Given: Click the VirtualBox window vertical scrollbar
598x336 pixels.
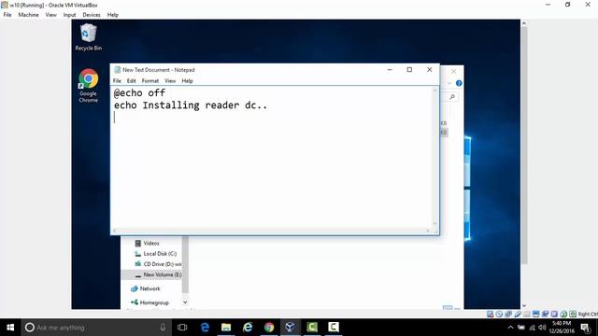Looking at the screenshot, I should [524, 145].
